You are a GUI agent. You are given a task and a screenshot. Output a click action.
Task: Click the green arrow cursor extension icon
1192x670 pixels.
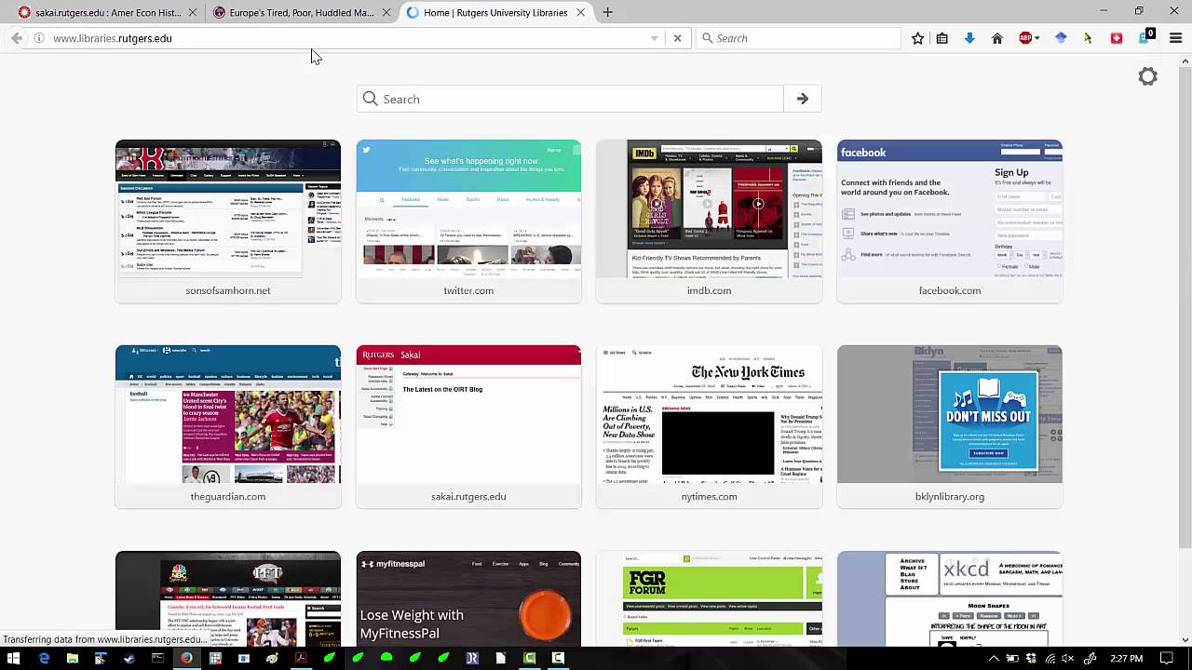(1088, 38)
